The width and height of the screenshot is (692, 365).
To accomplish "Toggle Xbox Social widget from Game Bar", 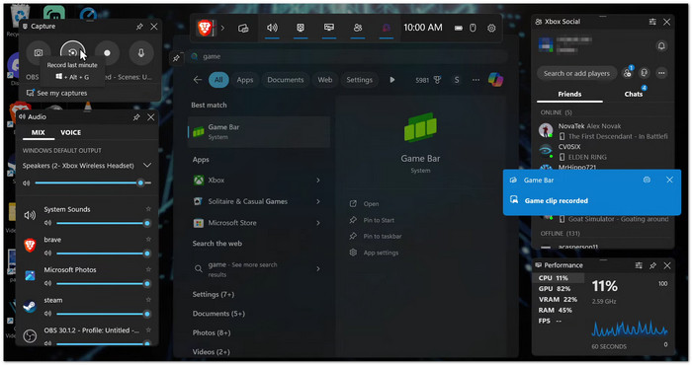I will (x=358, y=28).
